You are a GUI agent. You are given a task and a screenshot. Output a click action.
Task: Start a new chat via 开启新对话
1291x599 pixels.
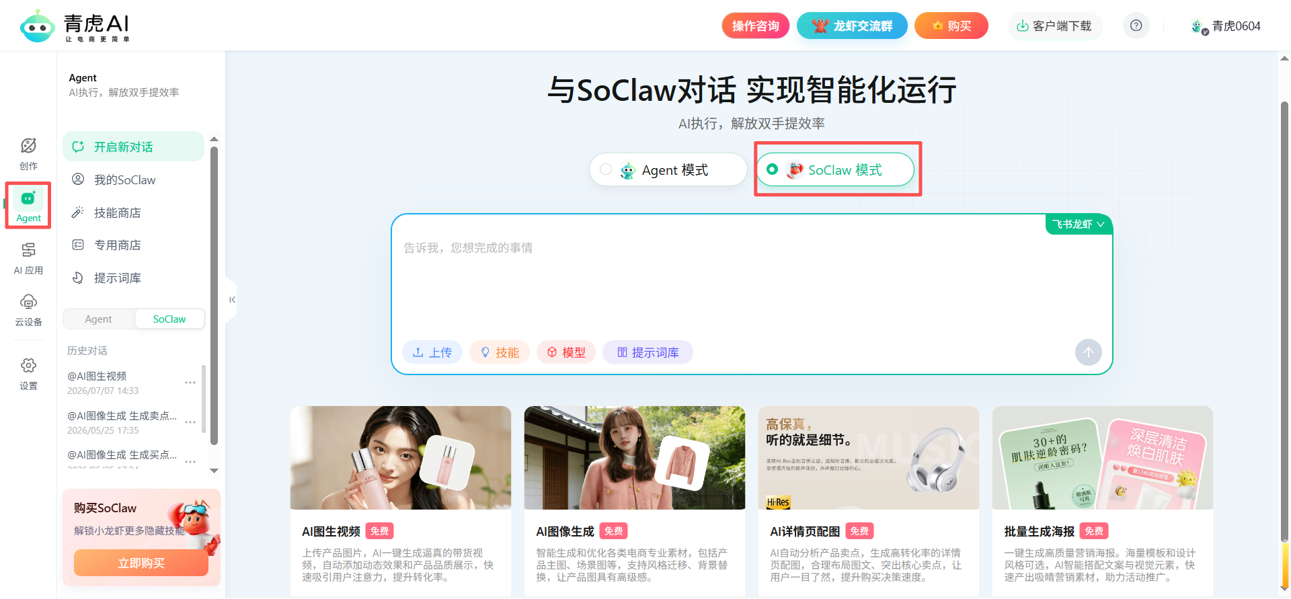pyautogui.click(x=133, y=147)
